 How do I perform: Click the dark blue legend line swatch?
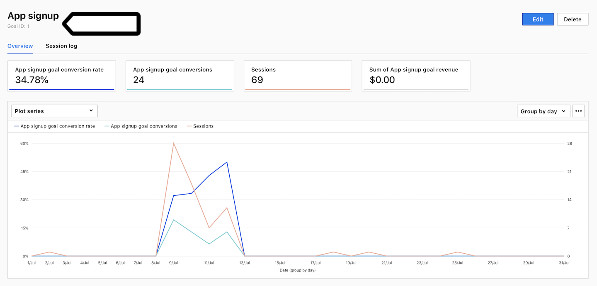point(17,126)
